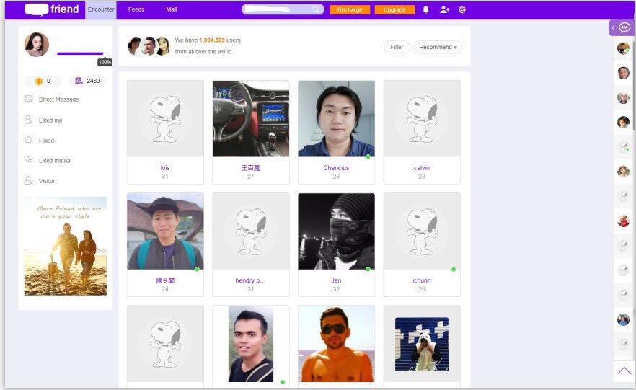Open the Liked me list

(x=50, y=120)
